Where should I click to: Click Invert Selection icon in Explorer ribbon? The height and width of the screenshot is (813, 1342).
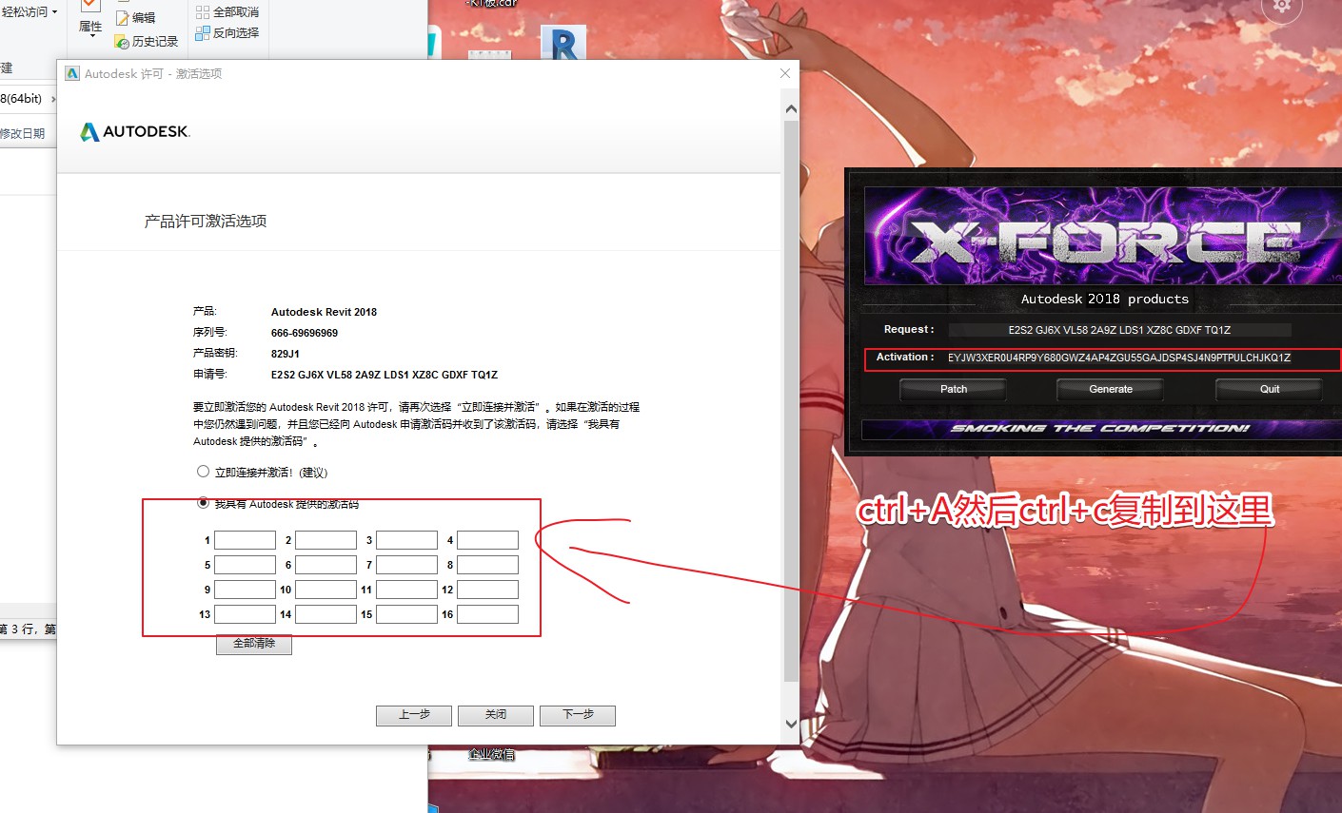(x=202, y=32)
